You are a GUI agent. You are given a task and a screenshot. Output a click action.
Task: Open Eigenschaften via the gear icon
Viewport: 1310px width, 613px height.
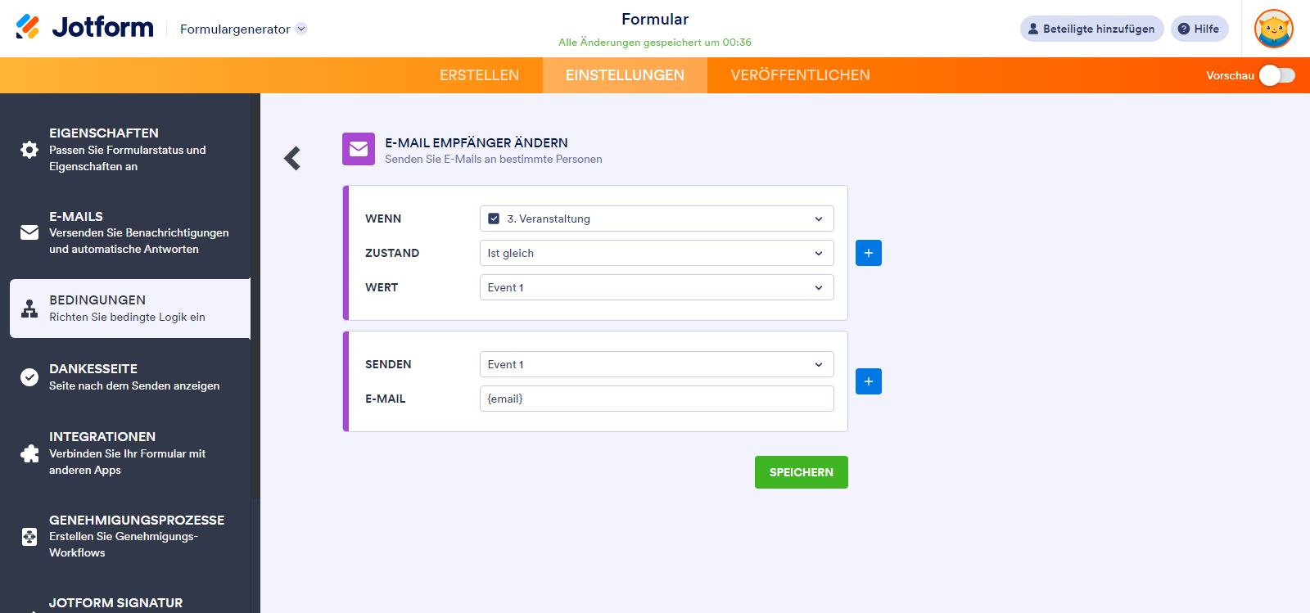(x=29, y=150)
